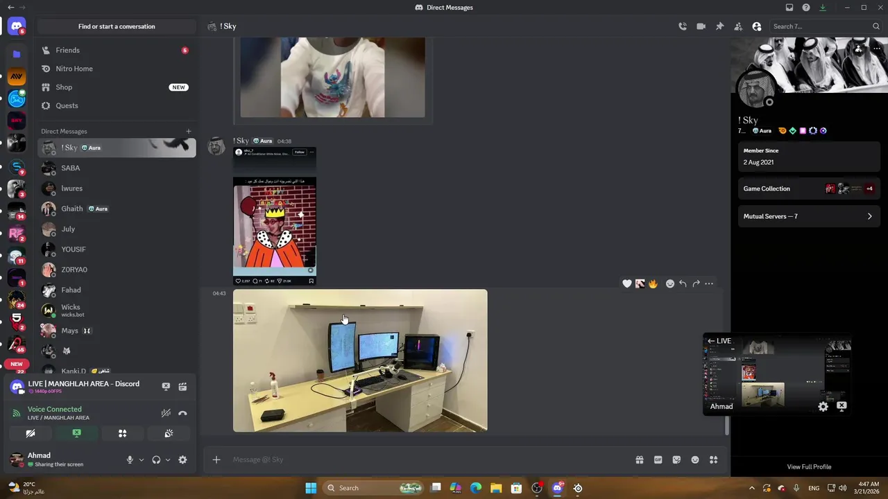Start a video call icon
This screenshot has width=888, height=499.
tap(701, 26)
